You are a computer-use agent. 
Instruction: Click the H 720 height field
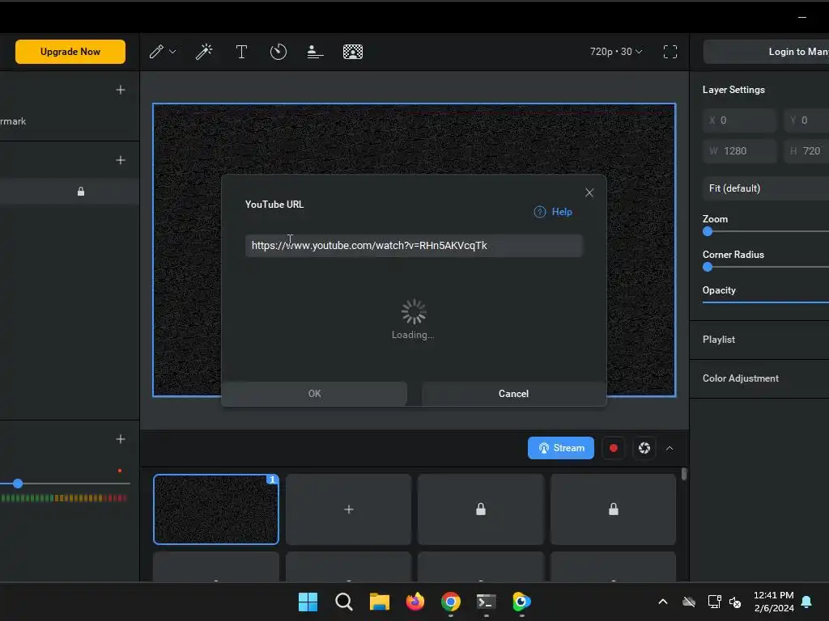807,151
